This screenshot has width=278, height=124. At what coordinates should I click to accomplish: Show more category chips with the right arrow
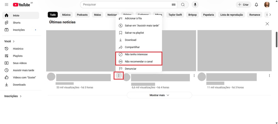pyautogui.click(x=270, y=15)
